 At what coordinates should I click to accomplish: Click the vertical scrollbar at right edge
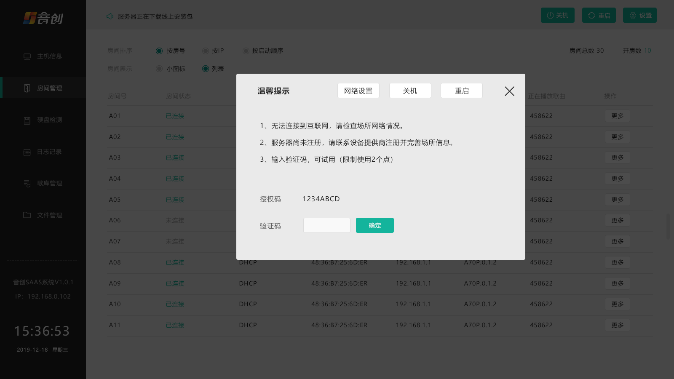[x=668, y=226]
